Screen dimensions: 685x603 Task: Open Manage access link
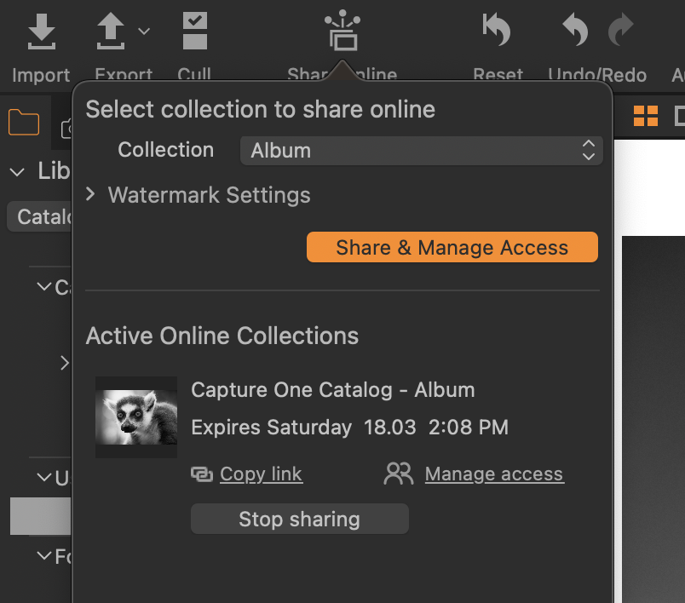click(494, 474)
